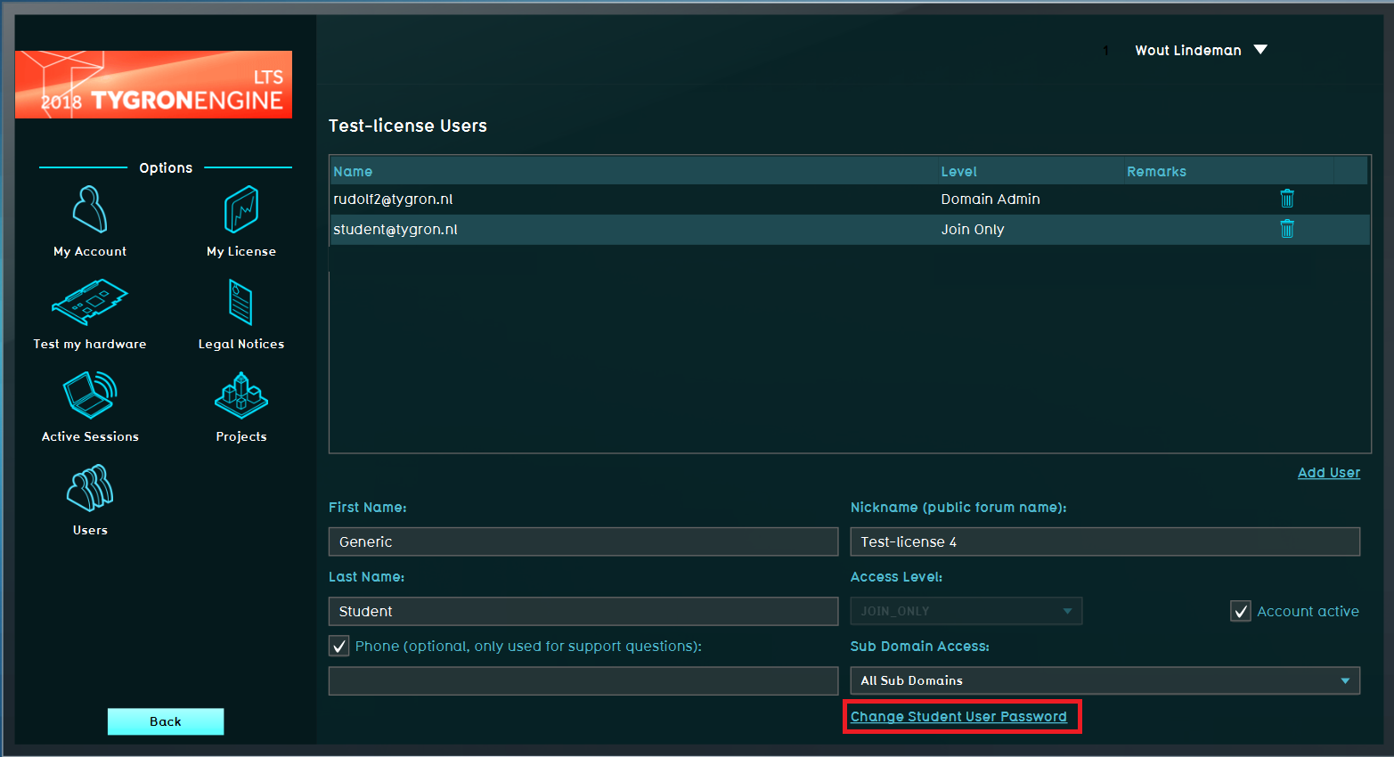This screenshot has height=757, width=1394.
Task: View Active Sessions
Action: [x=90, y=396]
